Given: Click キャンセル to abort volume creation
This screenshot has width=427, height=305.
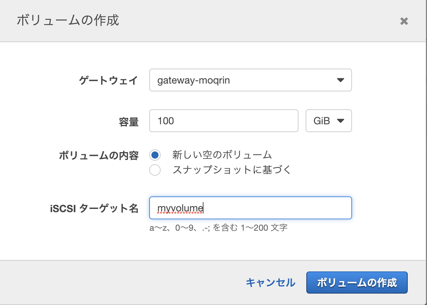Looking at the screenshot, I should (x=270, y=282).
